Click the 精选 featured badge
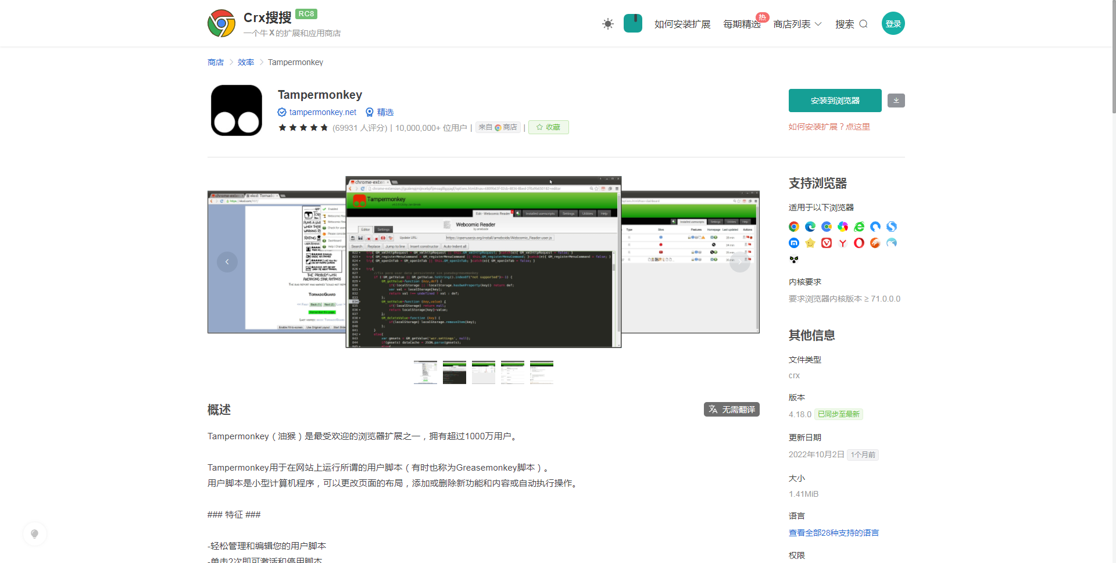 point(380,112)
